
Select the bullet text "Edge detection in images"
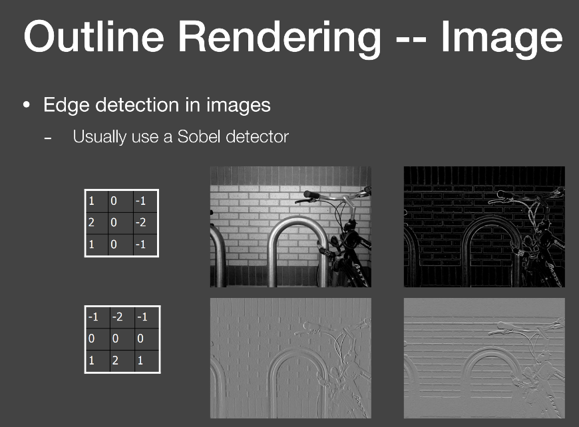(x=157, y=105)
